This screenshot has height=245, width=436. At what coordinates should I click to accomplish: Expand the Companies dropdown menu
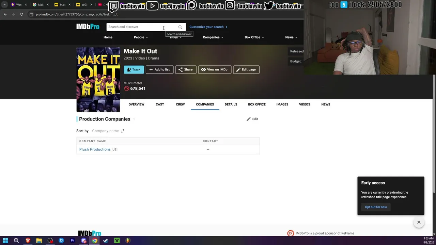click(x=213, y=37)
